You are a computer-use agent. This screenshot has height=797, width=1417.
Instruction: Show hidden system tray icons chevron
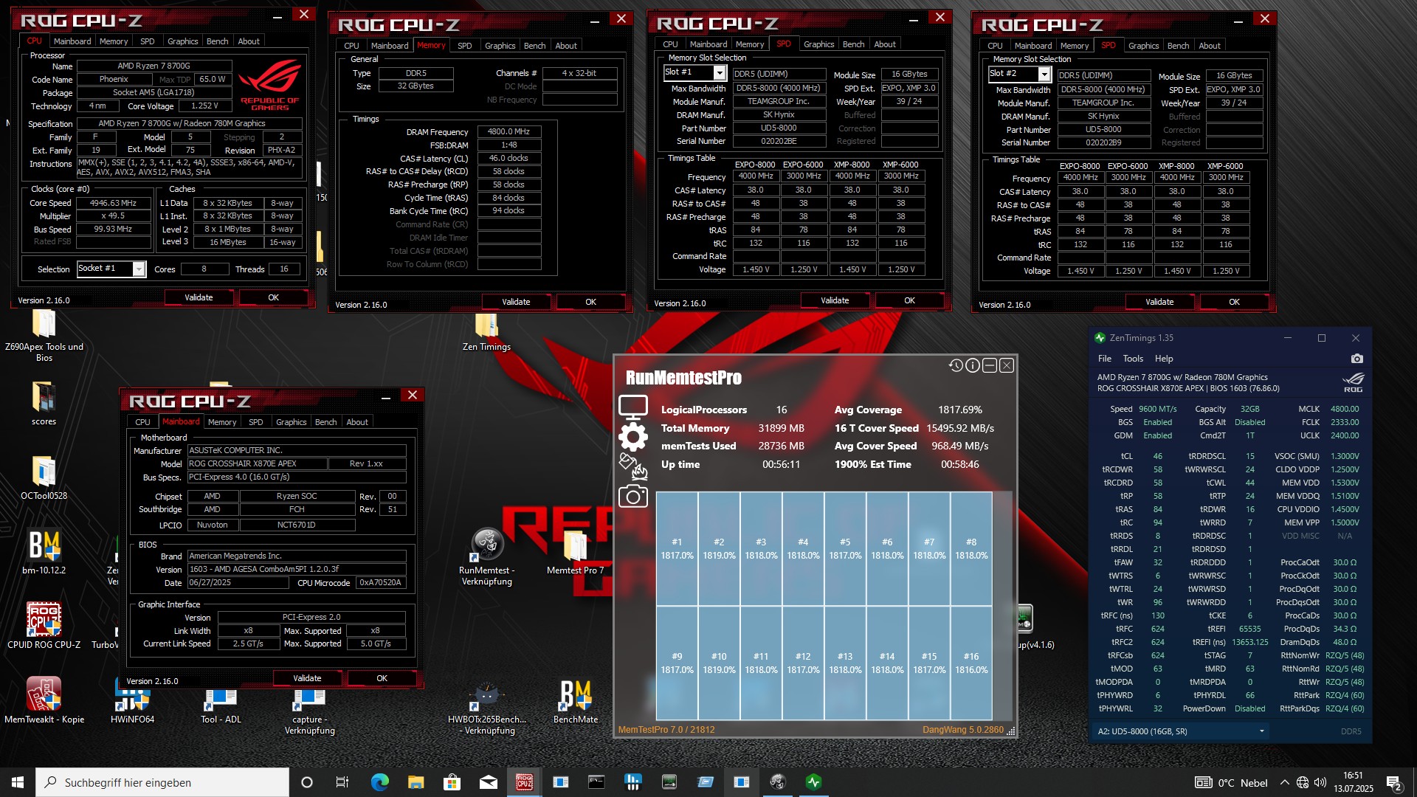pos(1284,782)
